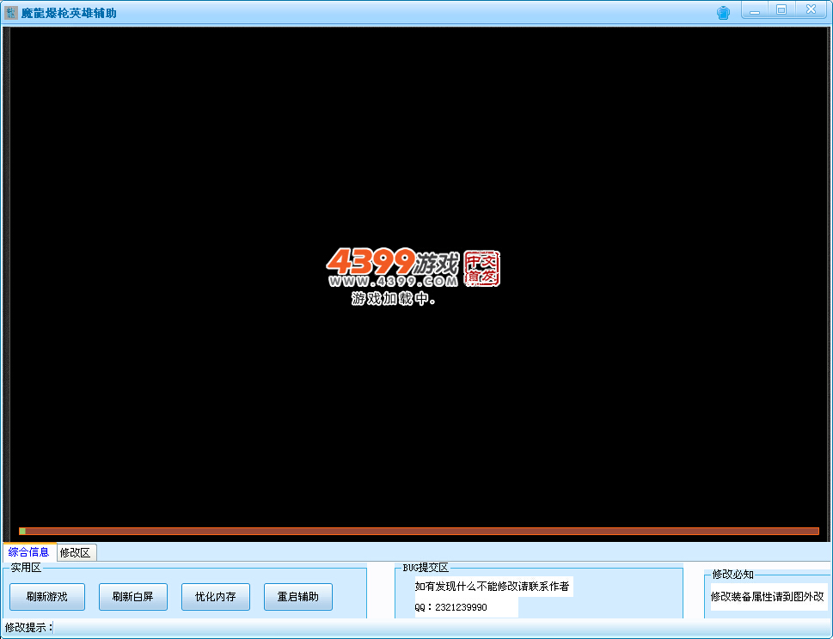Click the 重启辅助 button
The image size is (833, 639).
coord(298,597)
